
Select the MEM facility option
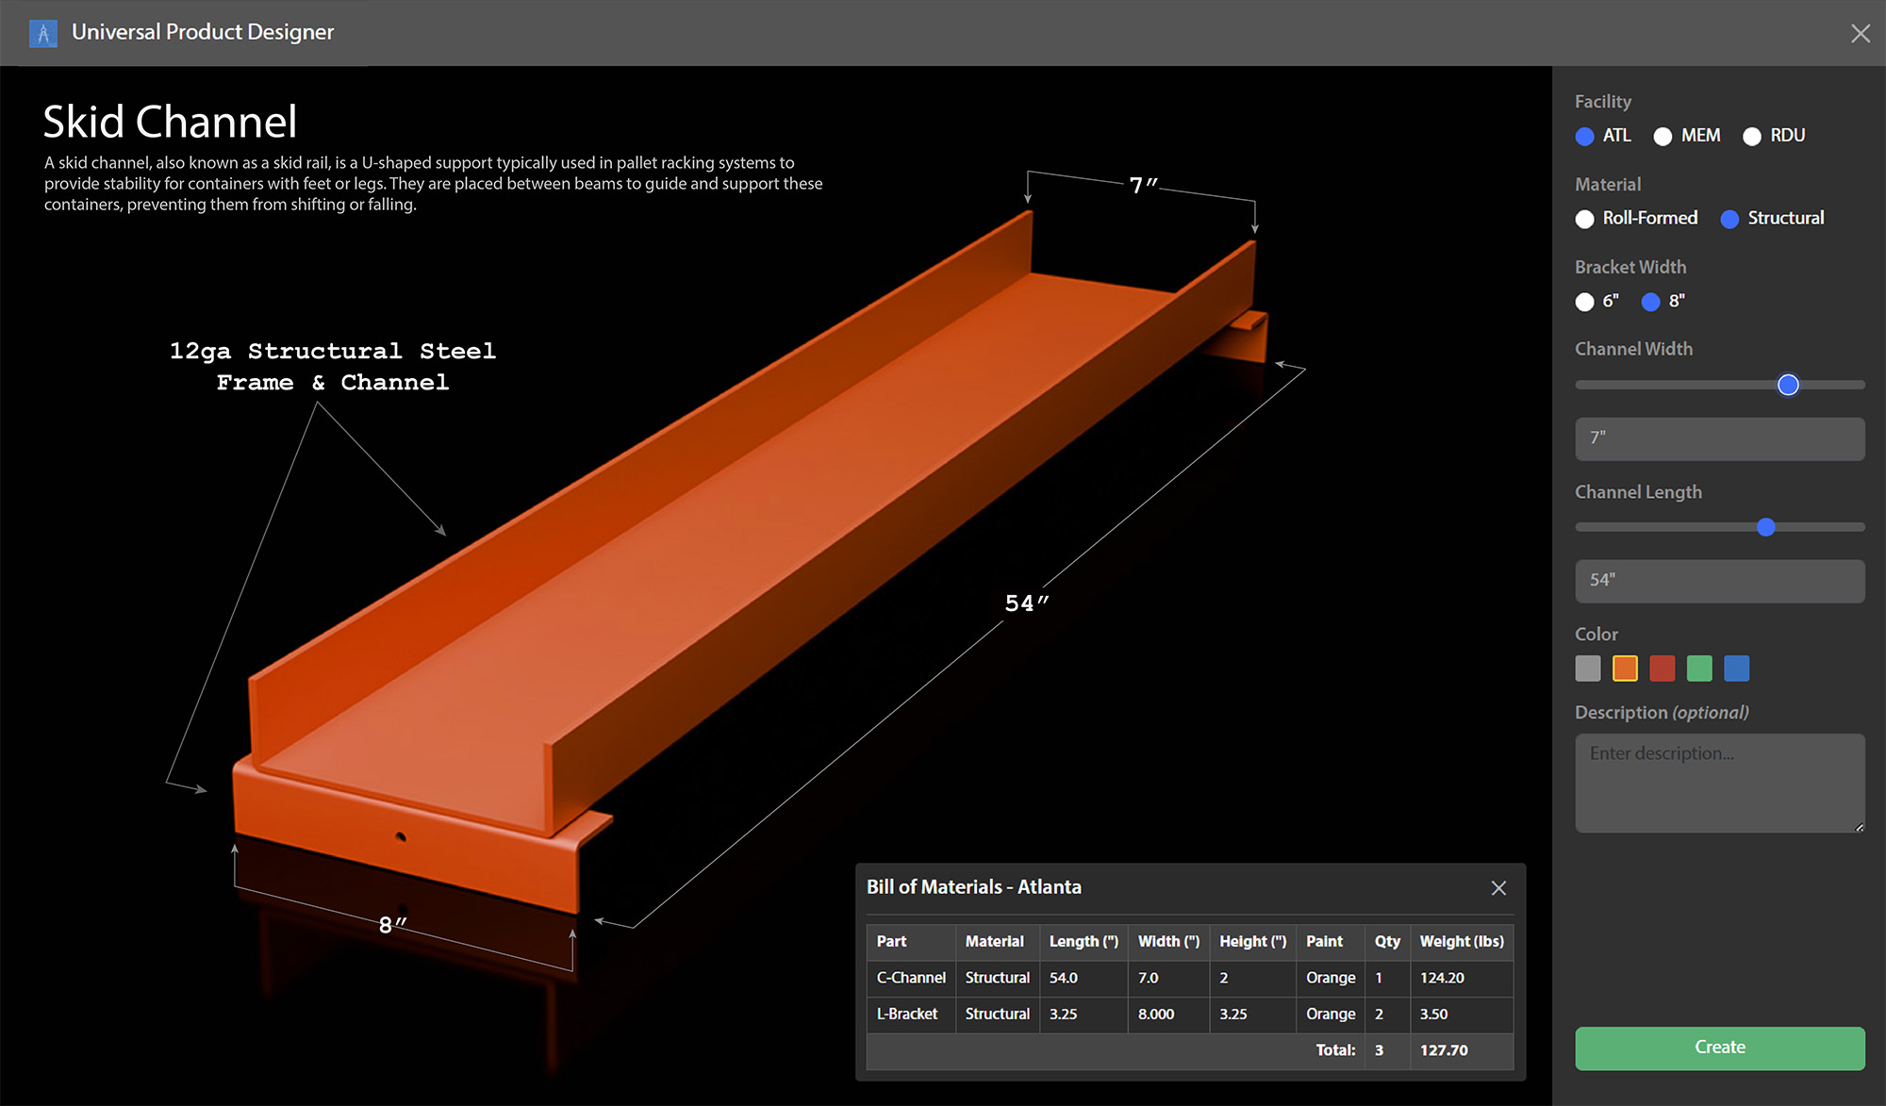[1687, 136]
